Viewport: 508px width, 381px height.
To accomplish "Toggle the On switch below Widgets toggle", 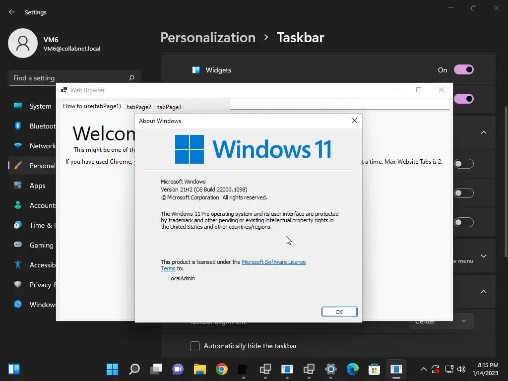I will click(464, 99).
